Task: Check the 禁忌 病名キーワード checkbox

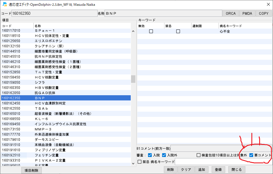Action: tap(139, 162)
